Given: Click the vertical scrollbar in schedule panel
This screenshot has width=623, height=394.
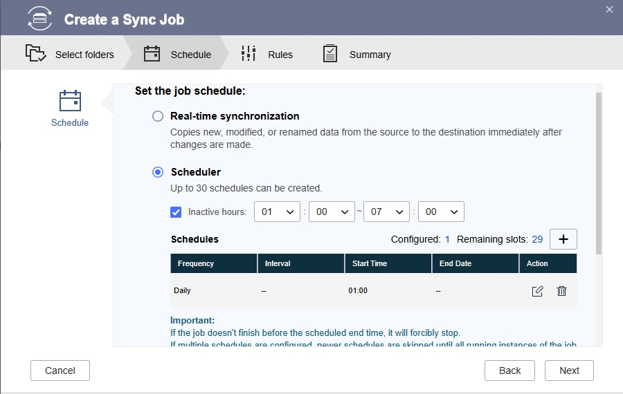Looking at the screenshot, I should pos(598,173).
